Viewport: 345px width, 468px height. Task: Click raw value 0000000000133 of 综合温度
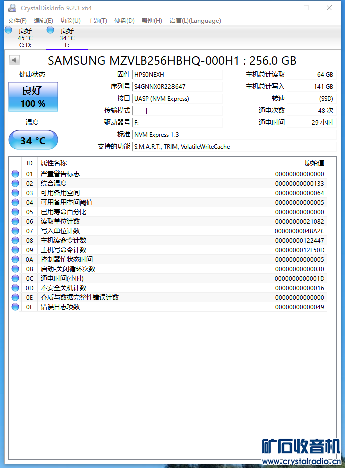[300, 183]
